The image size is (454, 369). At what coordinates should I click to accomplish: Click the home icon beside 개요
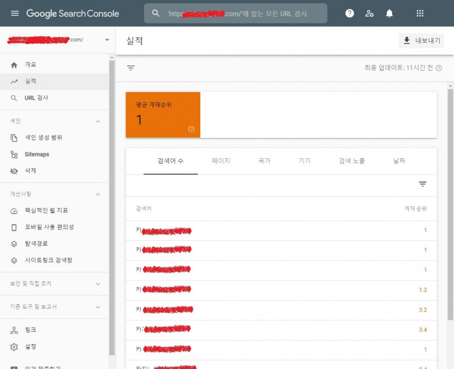[x=14, y=65]
